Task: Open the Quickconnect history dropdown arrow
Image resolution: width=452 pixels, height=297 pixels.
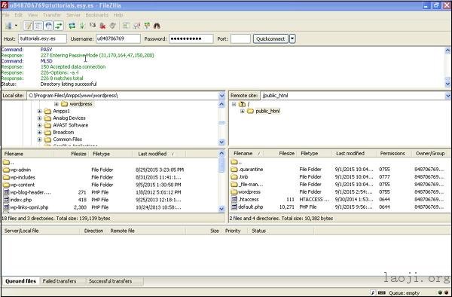Action: coord(292,38)
